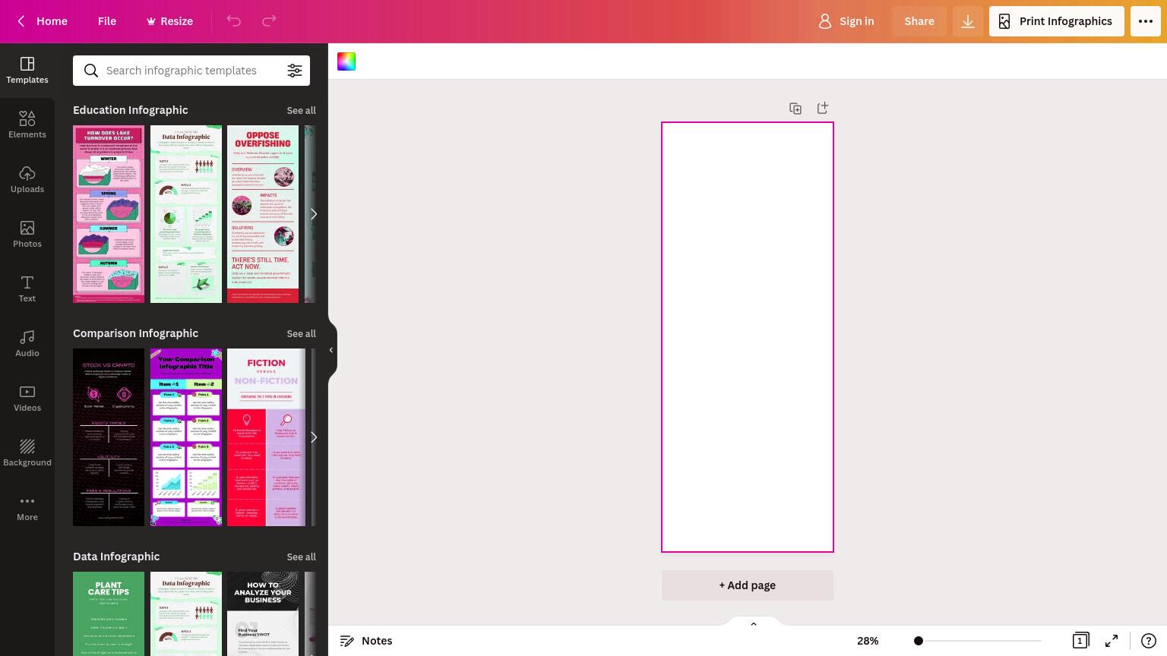Click the 28% zoom level

click(x=868, y=641)
